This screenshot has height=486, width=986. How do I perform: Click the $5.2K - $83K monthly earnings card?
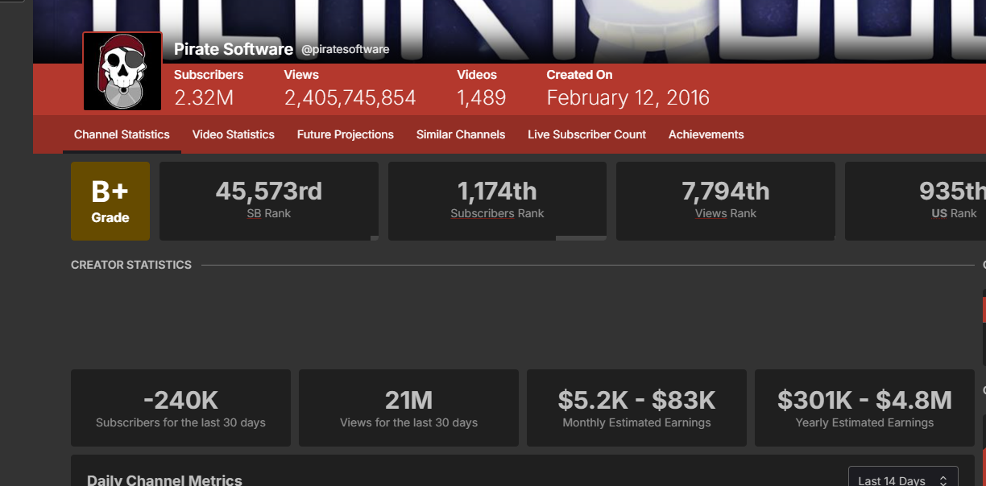pos(636,408)
